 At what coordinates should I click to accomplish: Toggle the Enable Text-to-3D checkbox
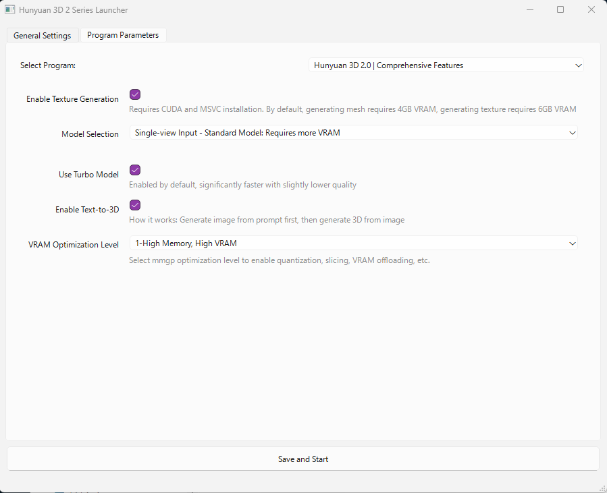coord(135,205)
